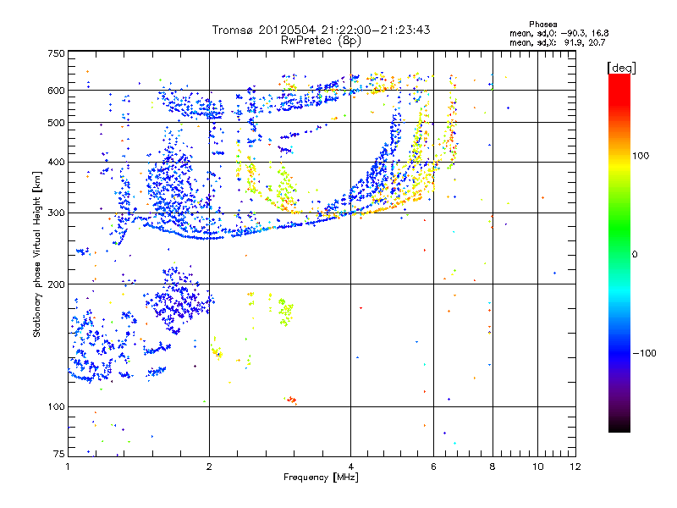
Task: Click the isolated blue point near 11 MHz, 210 km
Action: tap(555, 273)
